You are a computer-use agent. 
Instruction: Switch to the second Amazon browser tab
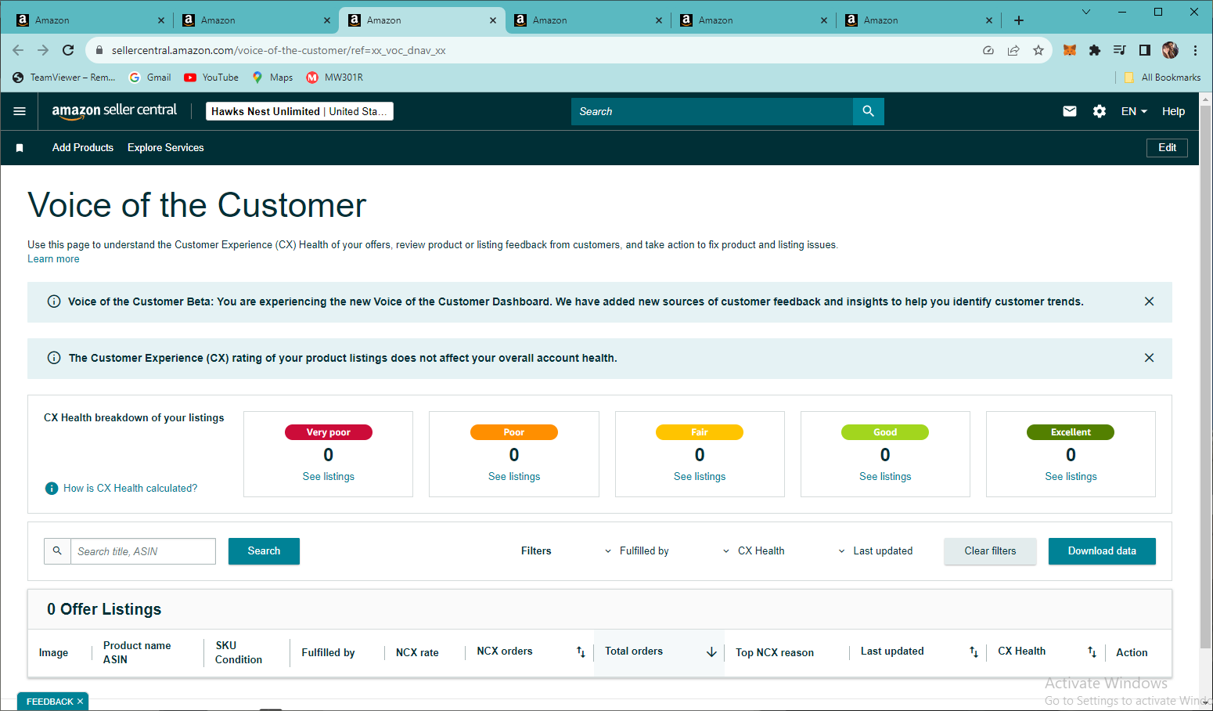256,20
